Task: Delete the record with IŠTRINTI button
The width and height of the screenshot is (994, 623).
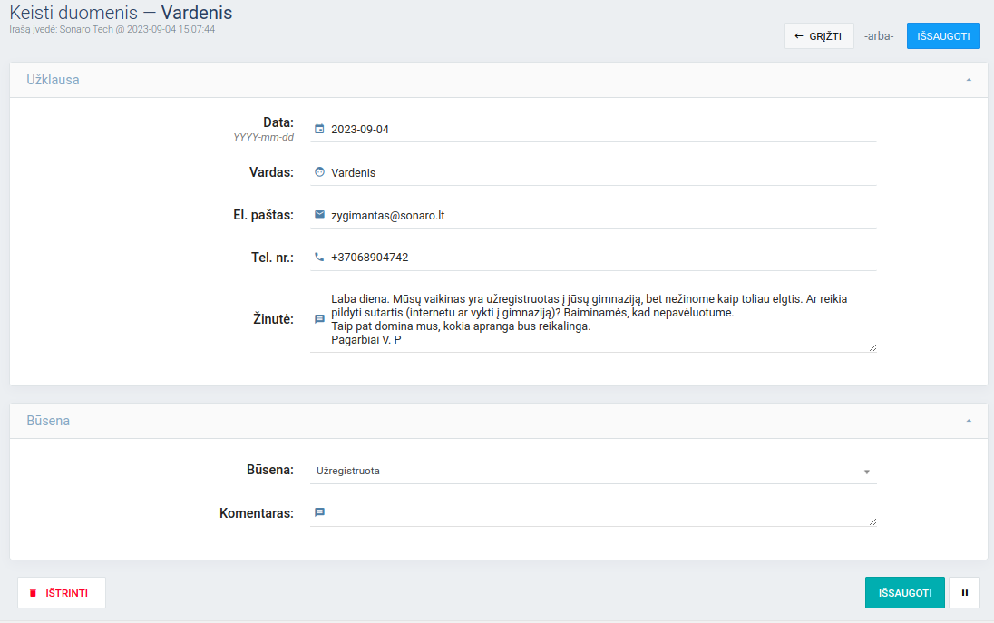Action: 62,593
